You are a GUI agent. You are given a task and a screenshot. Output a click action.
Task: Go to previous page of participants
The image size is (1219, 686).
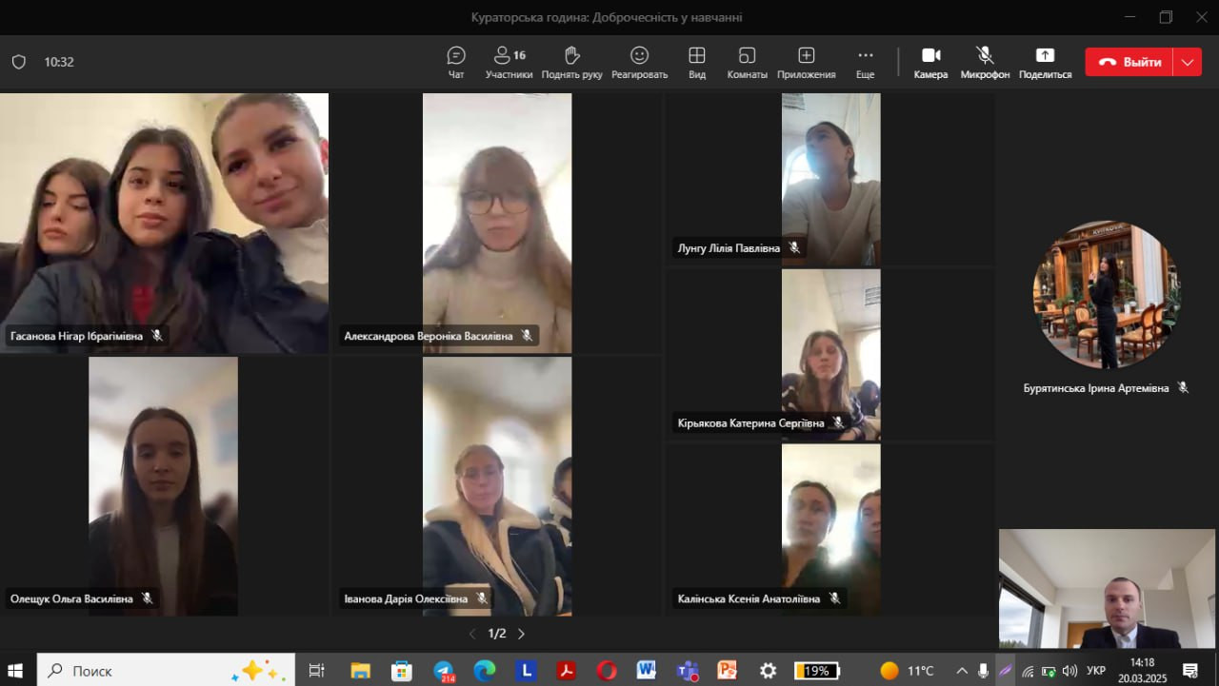(471, 634)
